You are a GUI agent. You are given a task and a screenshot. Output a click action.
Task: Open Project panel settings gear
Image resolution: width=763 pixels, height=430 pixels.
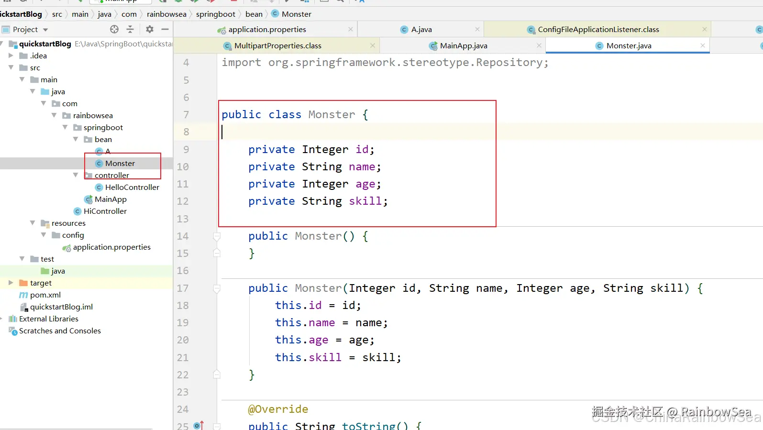click(x=150, y=29)
